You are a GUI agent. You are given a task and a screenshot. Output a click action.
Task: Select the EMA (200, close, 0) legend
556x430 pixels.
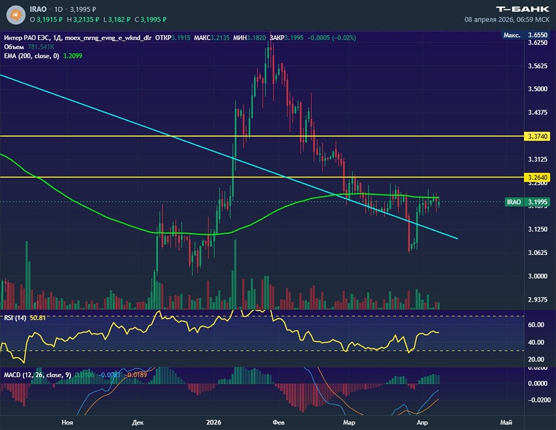pyautogui.click(x=31, y=56)
